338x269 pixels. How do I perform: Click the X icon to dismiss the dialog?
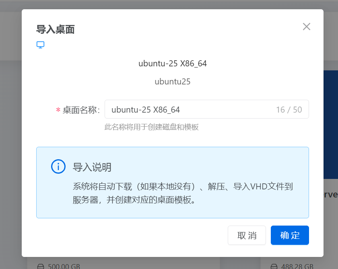[x=307, y=27]
